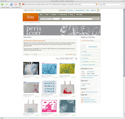The height and width of the screenshot is (119, 125).
Task: Click the yellow notepad icon near Sign Out
Action: [98, 10]
